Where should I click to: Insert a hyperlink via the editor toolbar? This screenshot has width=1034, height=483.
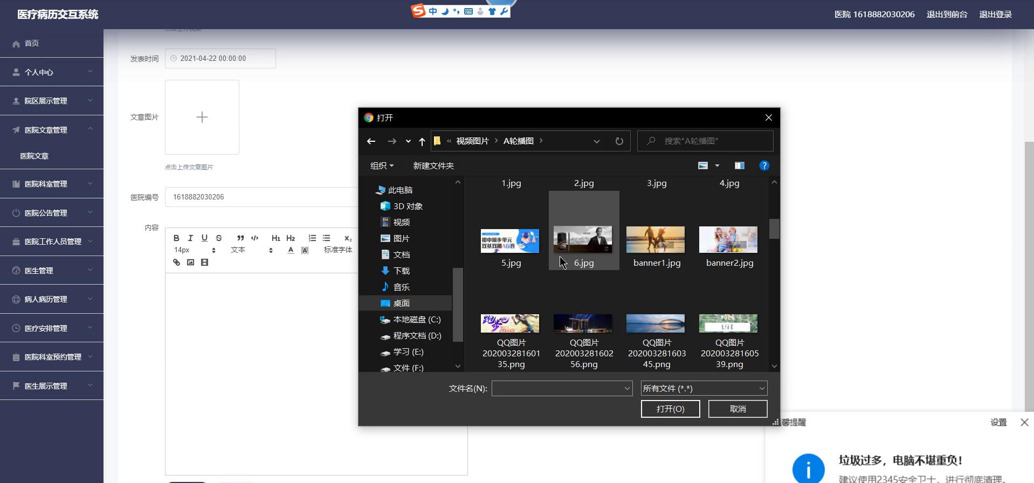[176, 263]
